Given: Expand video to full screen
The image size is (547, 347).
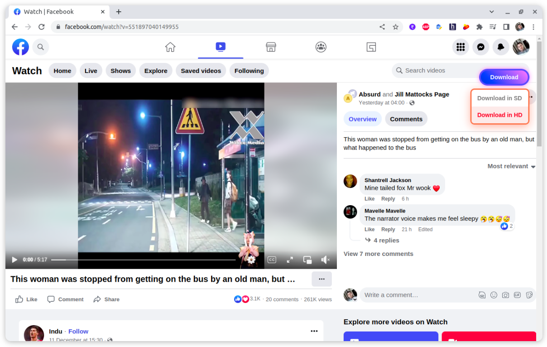Looking at the screenshot, I should click(290, 260).
